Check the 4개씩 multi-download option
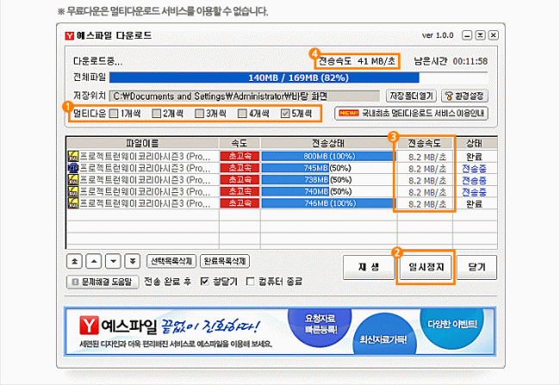This screenshot has width=560, height=385. point(242,114)
